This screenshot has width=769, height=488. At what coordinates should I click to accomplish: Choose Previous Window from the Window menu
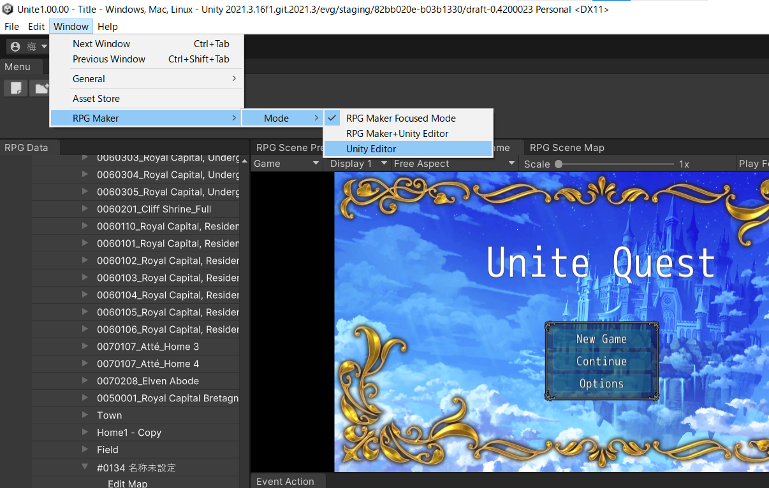click(x=146, y=59)
